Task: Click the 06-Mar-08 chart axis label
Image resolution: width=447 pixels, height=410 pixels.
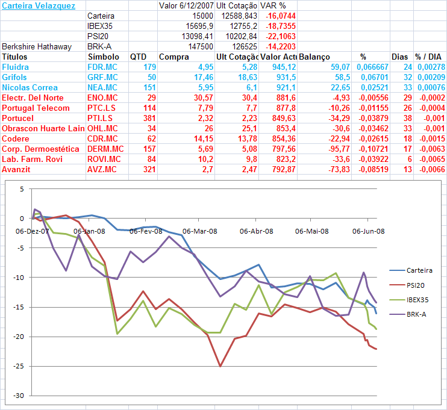Action: pyautogui.click(x=200, y=231)
